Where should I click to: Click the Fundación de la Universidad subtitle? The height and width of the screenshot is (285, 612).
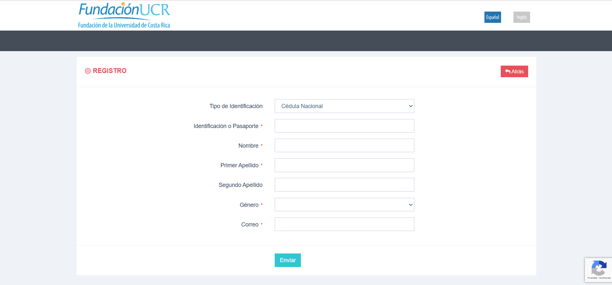124,25
